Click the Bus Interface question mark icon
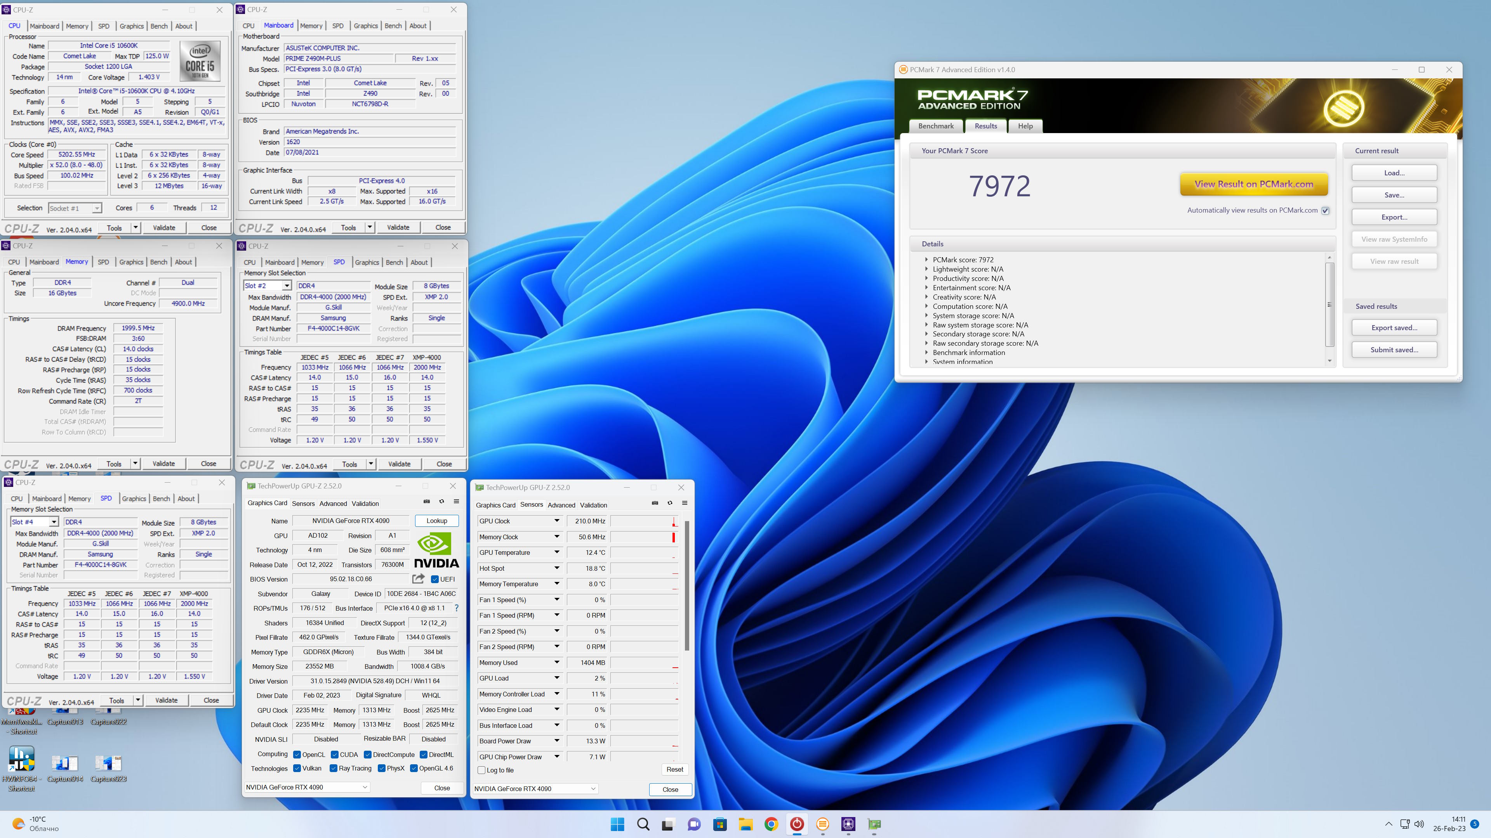The height and width of the screenshot is (838, 1491). point(456,608)
